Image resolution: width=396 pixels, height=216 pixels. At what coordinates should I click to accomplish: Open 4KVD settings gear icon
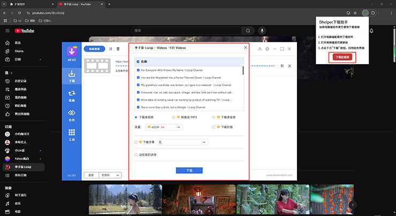267,49
